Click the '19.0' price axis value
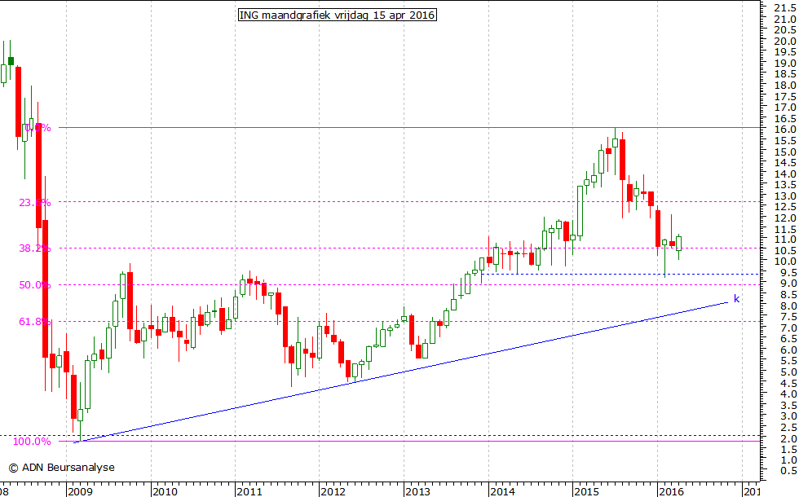This screenshot has width=799, height=497. coord(785,64)
